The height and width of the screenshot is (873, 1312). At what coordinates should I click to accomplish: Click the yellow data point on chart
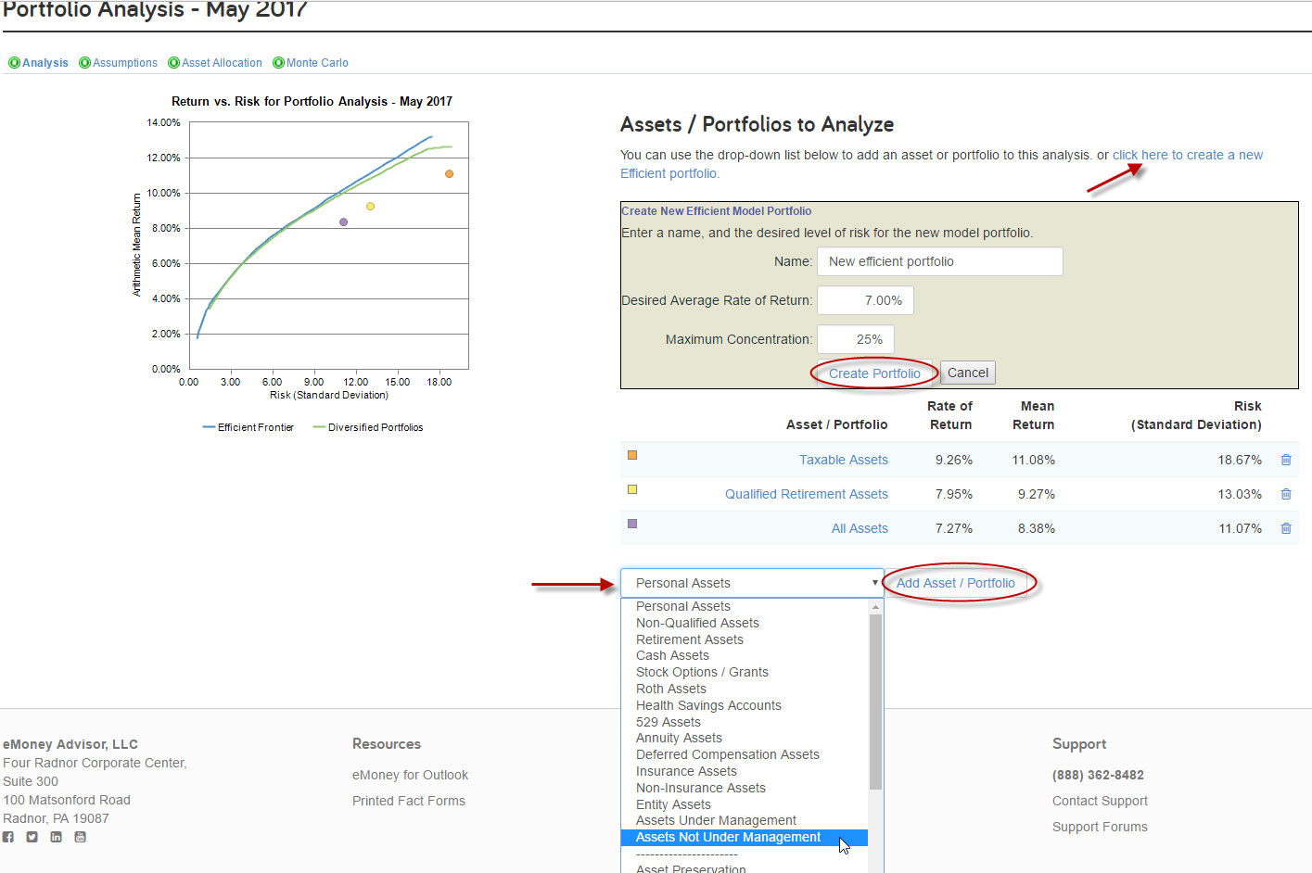(x=370, y=207)
